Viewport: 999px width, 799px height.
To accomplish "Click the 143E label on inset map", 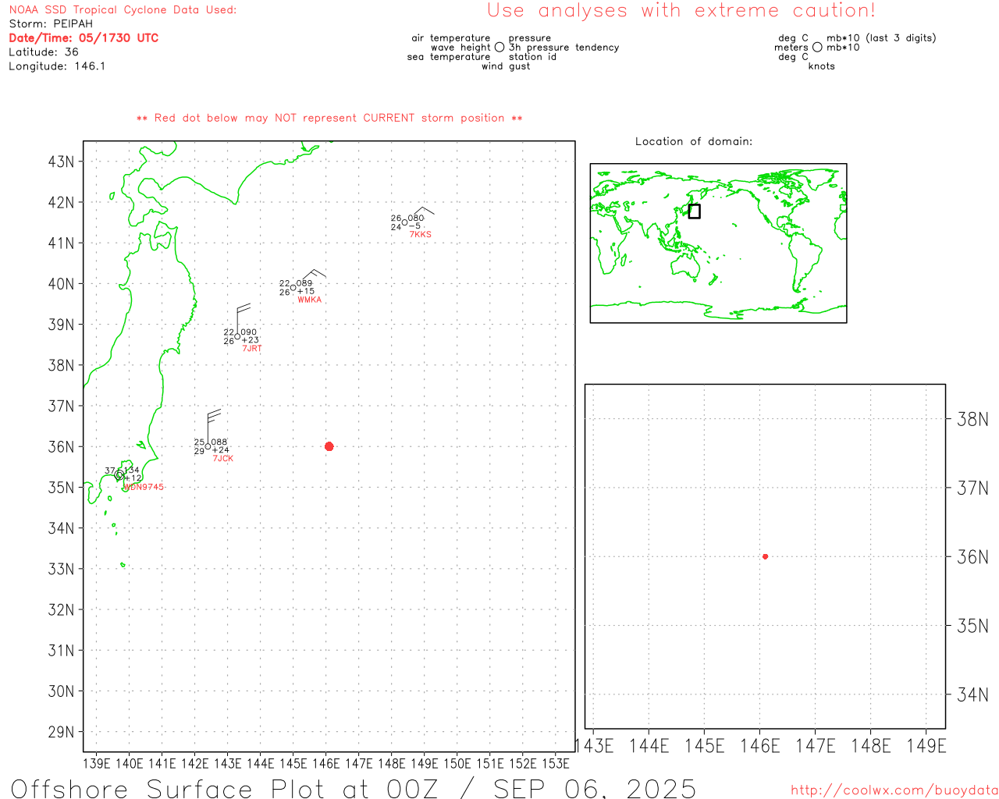I will 595,746.
